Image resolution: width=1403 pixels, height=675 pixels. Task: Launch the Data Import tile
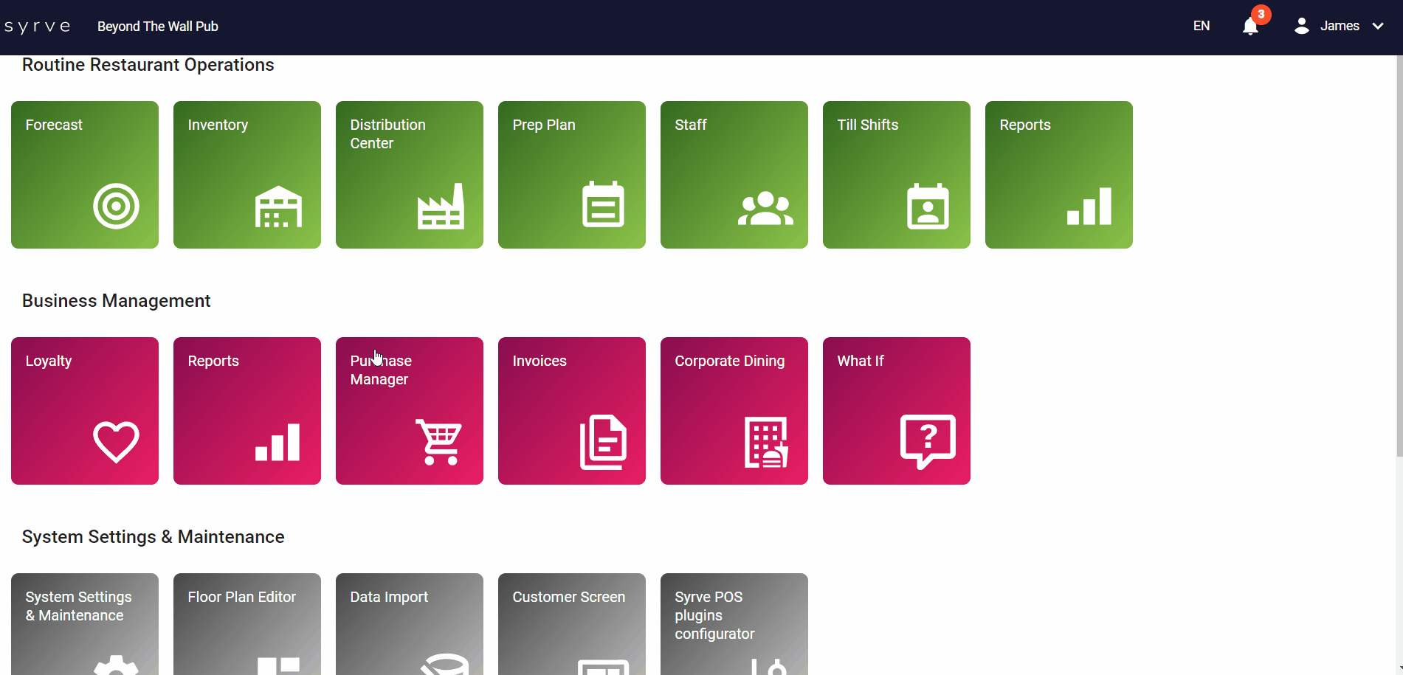click(409, 623)
